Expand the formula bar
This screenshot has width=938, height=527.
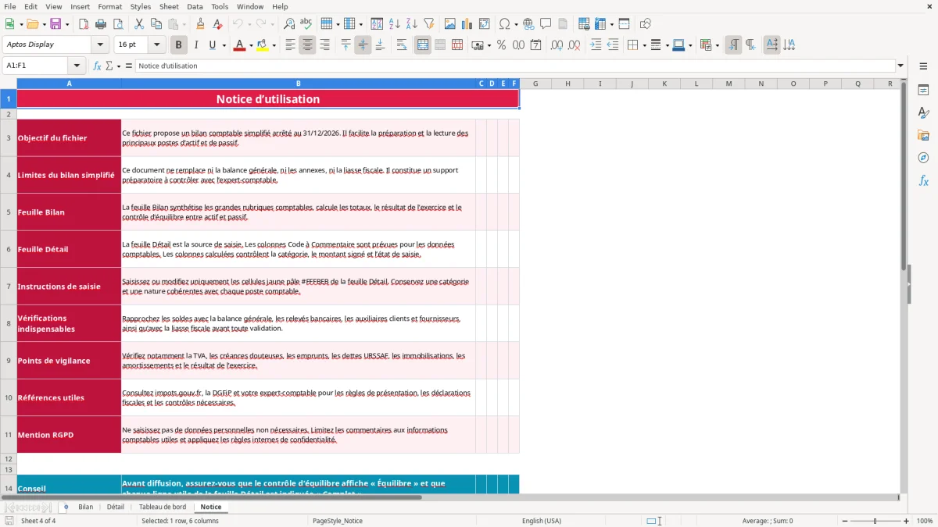tap(900, 66)
